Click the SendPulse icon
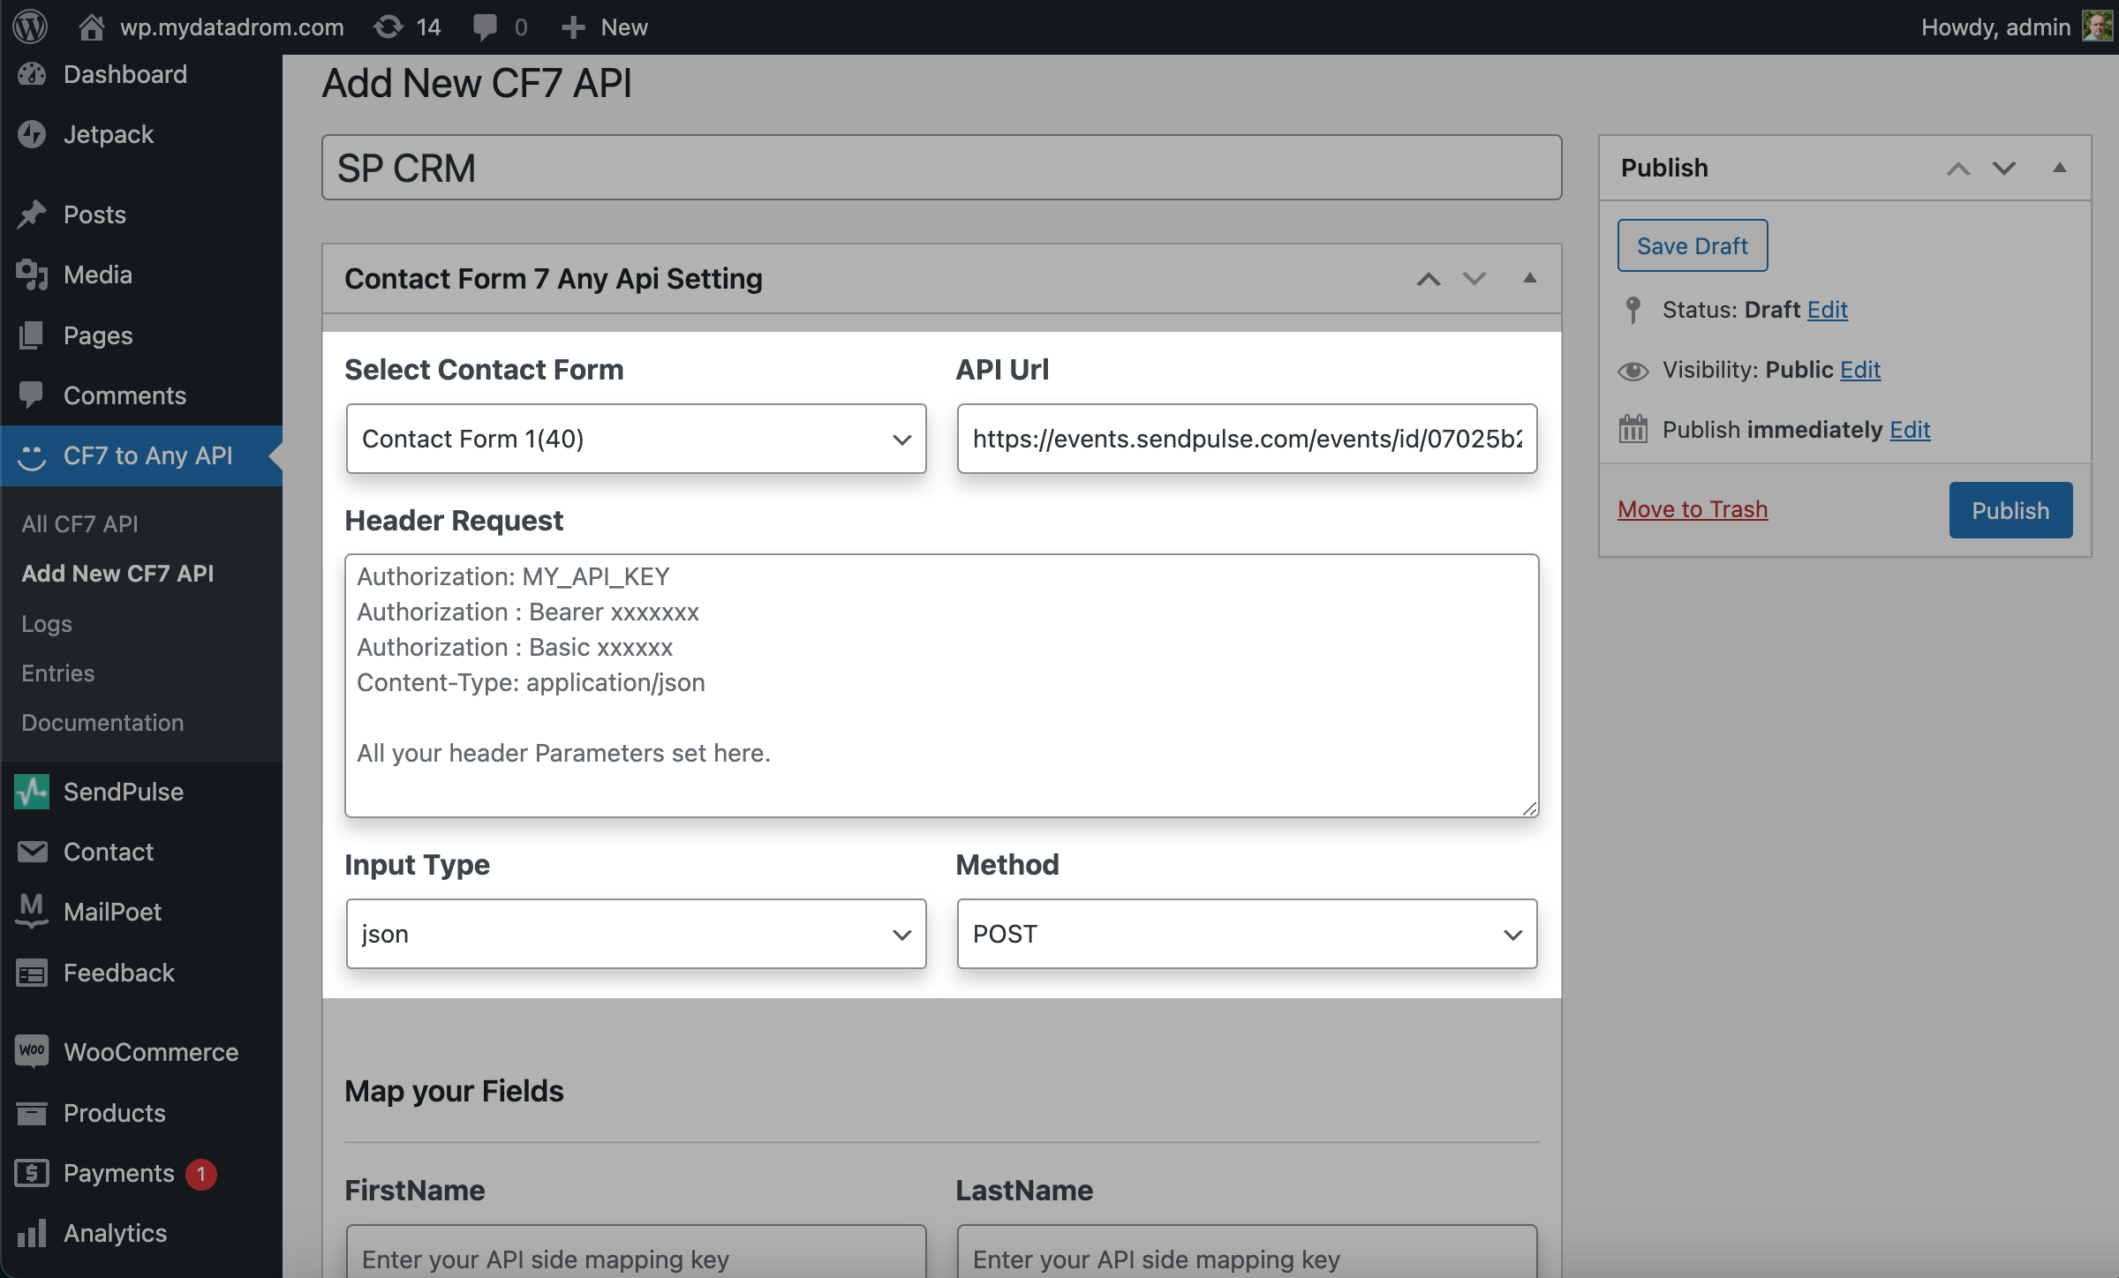The height and width of the screenshot is (1278, 2119). [32, 792]
